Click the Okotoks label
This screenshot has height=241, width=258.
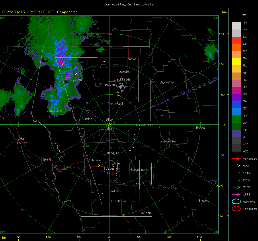click(115, 191)
